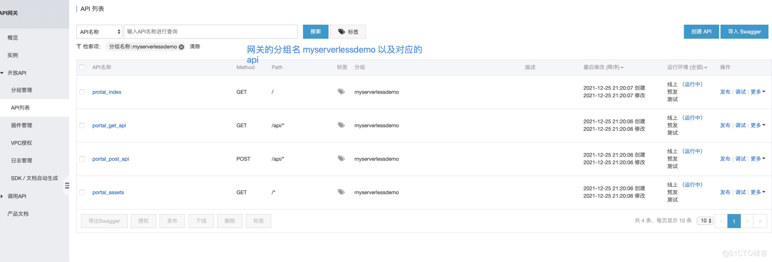This screenshot has height=262, width=772.
Task: Open 更多 menu for portal_assets
Action: coord(758,192)
